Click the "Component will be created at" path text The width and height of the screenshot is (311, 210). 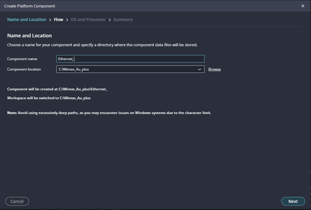click(57, 89)
